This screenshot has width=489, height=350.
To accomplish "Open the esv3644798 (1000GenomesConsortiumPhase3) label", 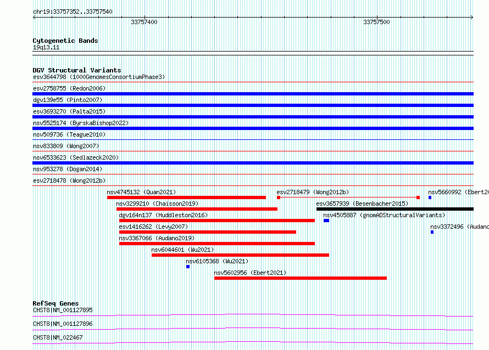I will 99,77.
